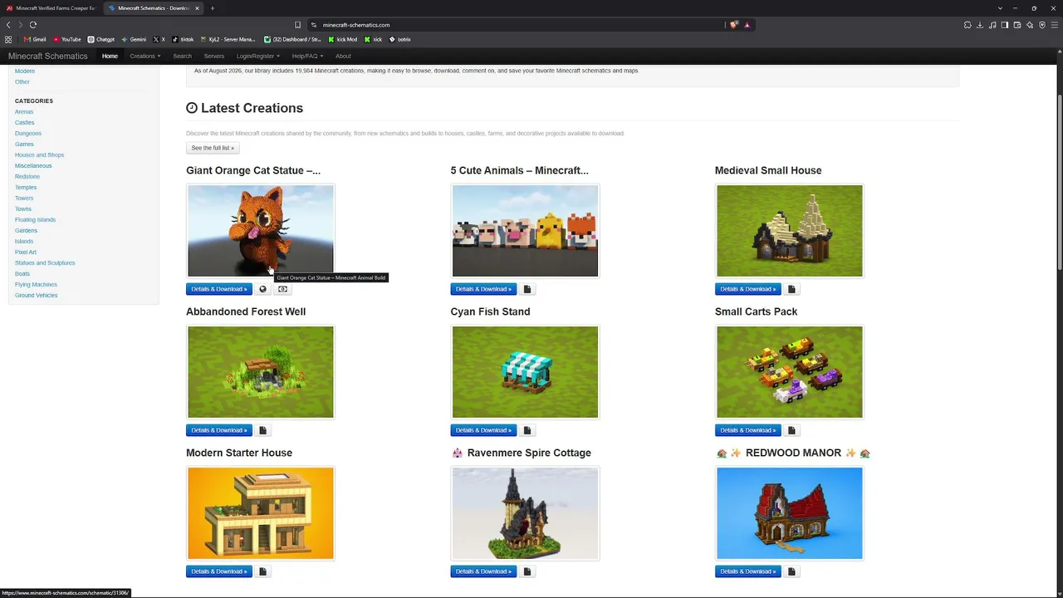Open the Castles category link
This screenshot has height=598, width=1063.
(x=24, y=122)
